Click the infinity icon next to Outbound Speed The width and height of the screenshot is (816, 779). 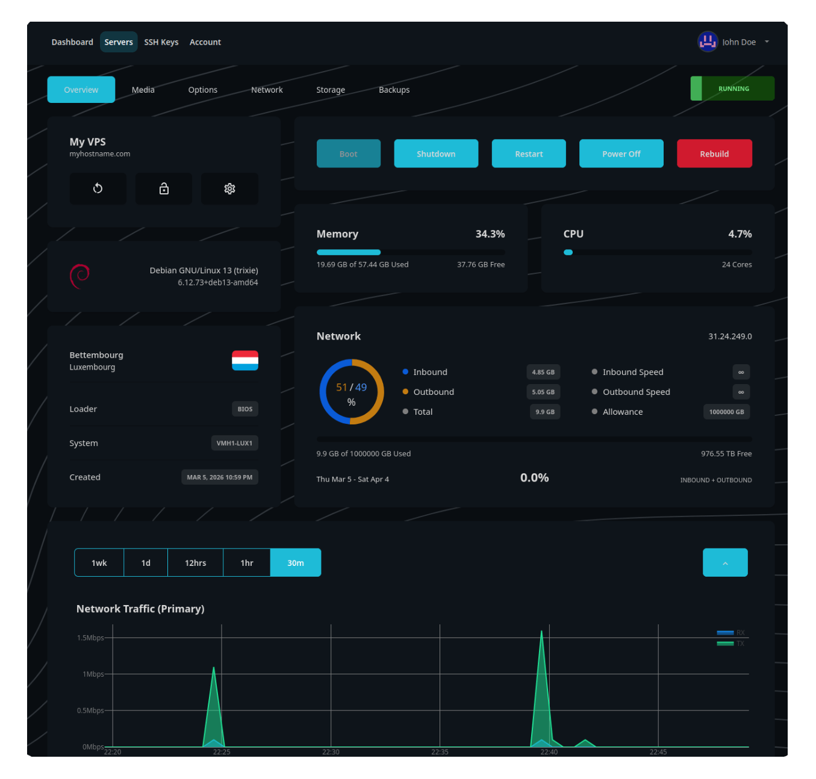pos(741,392)
